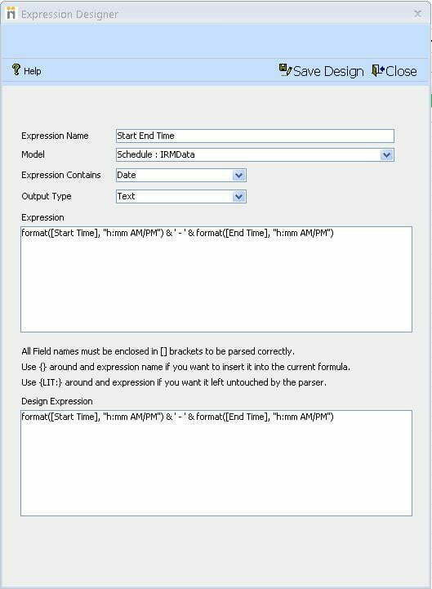Viewport: 432px width, 589px height.
Task: Expand the Expression Contains dropdown arrow
Action: [x=239, y=175]
